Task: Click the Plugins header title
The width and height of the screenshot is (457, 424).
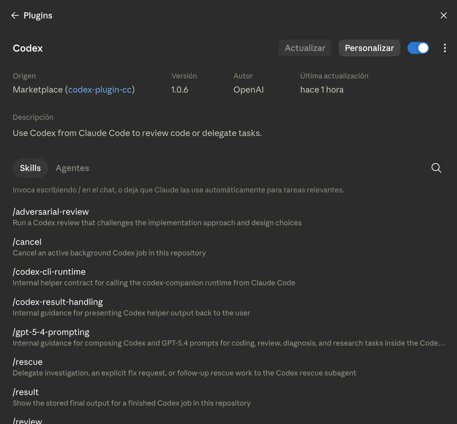Action: (x=38, y=15)
